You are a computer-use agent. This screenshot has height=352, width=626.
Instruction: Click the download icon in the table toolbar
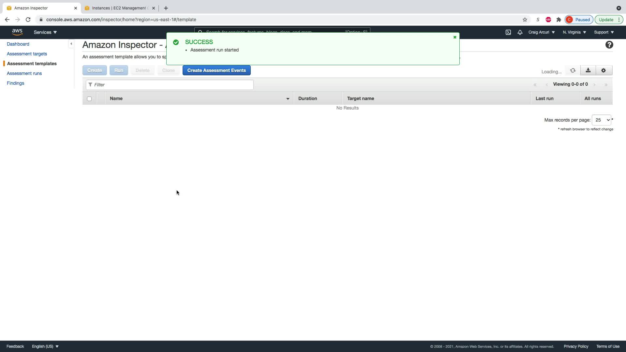(x=588, y=70)
